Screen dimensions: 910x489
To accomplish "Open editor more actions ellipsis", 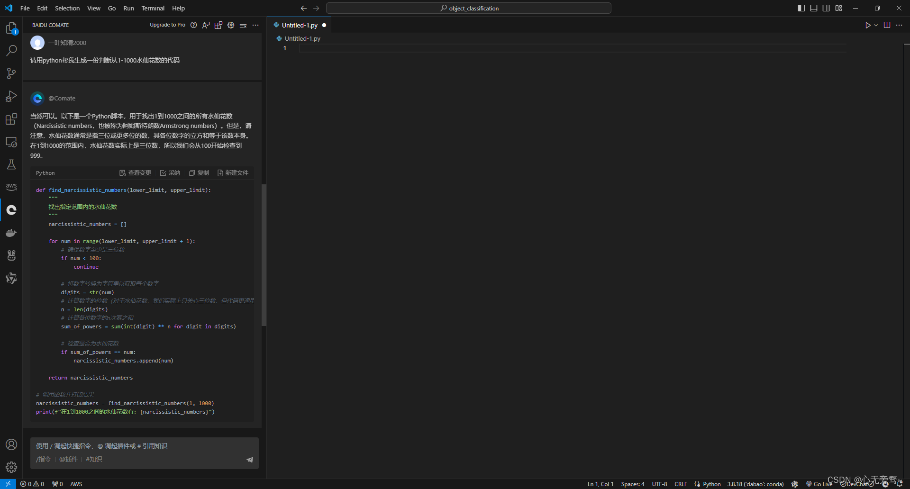I will 899,25.
